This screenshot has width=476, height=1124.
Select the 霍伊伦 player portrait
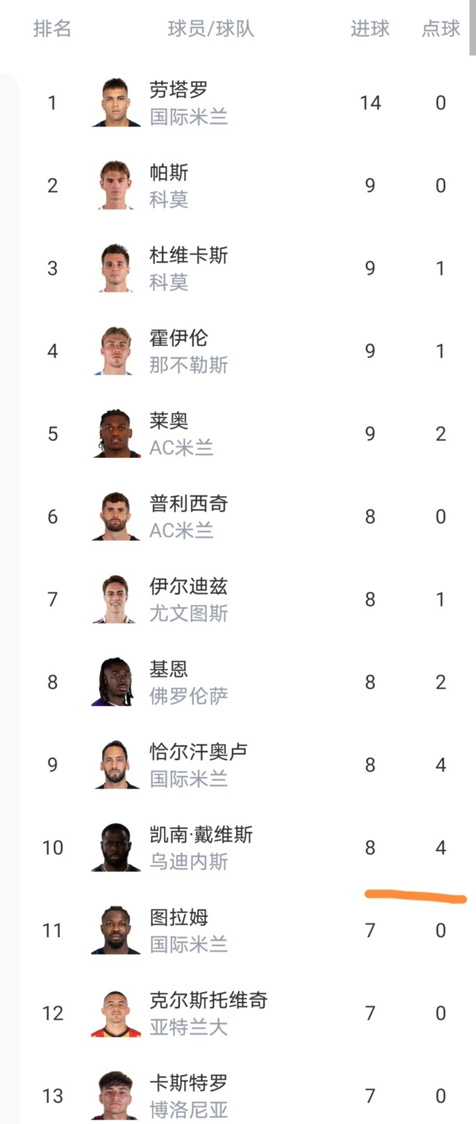pos(116,351)
